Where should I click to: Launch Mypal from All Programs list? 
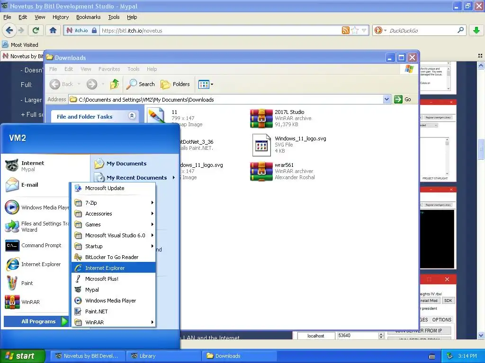click(113, 290)
